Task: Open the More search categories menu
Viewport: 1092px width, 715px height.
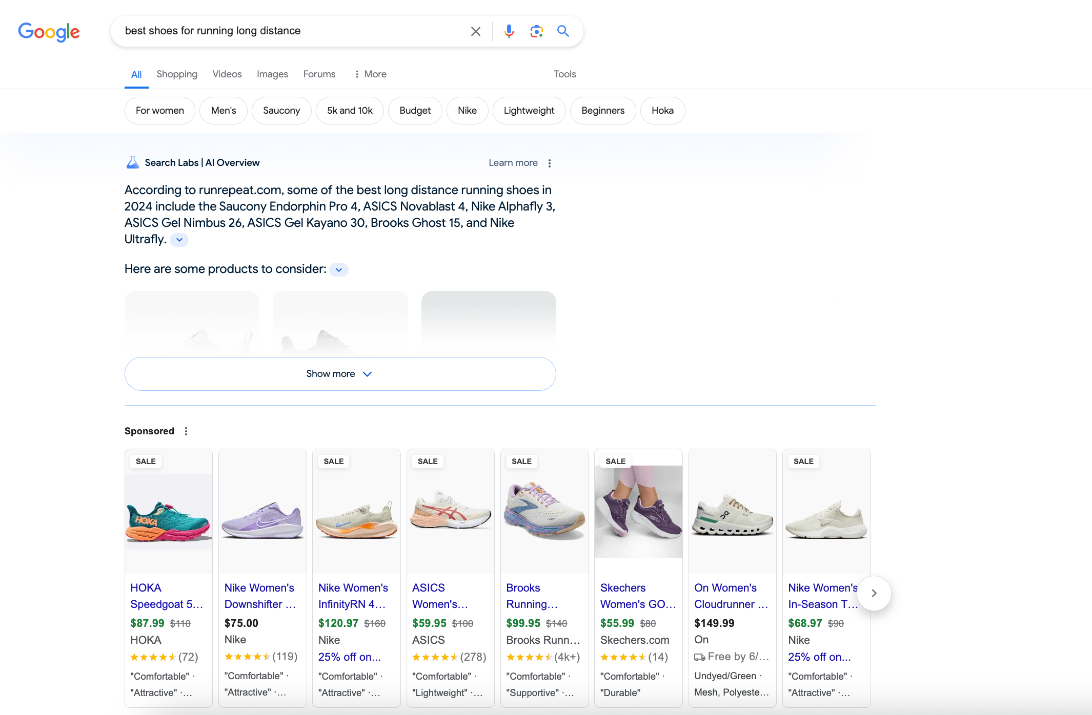Action: [x=370, y=74]
